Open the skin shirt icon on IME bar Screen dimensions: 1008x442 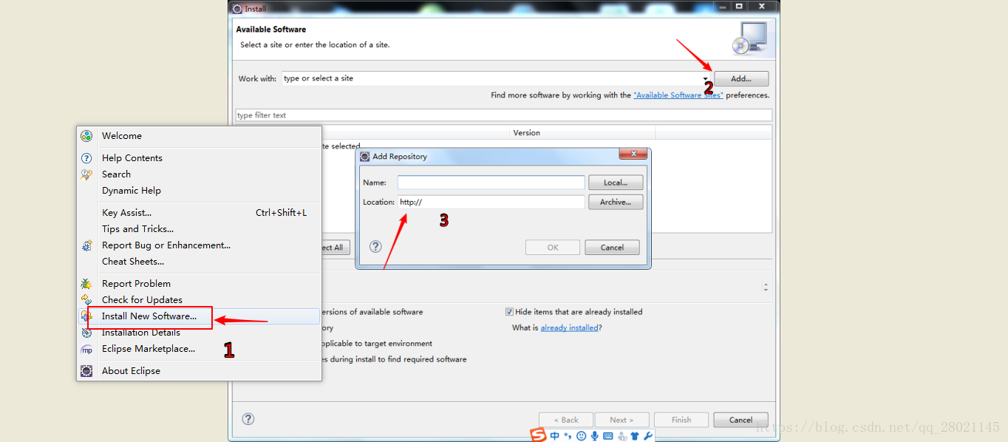point(635,436)
